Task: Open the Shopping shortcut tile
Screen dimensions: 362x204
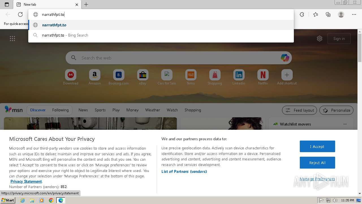Action: pyautogui.click(x=215, y=77)
